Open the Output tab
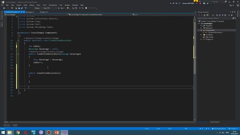Image resolution: width=240 pixels, height=135 pixels. [x=15, y=125]
